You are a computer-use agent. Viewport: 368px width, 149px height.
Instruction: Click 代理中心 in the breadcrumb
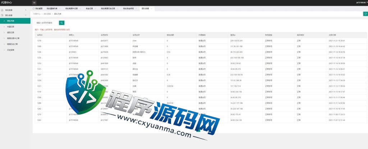click(37, 14)
